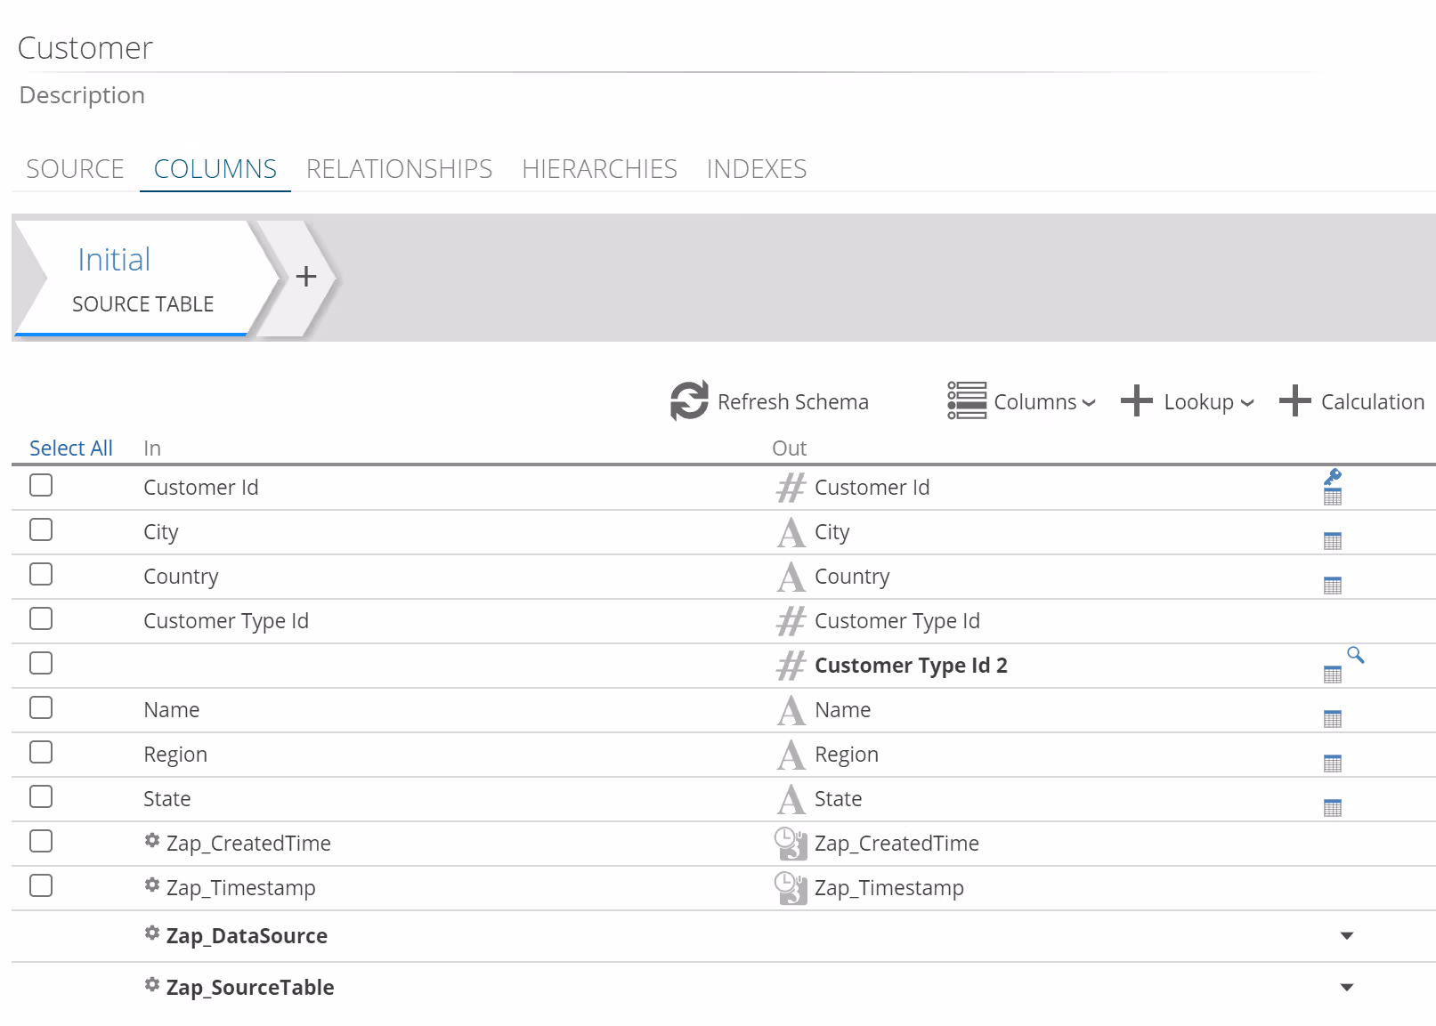Tick the checkbox for the Name column
Viewport: 1436px width, 1026px height.
[41, 708]
